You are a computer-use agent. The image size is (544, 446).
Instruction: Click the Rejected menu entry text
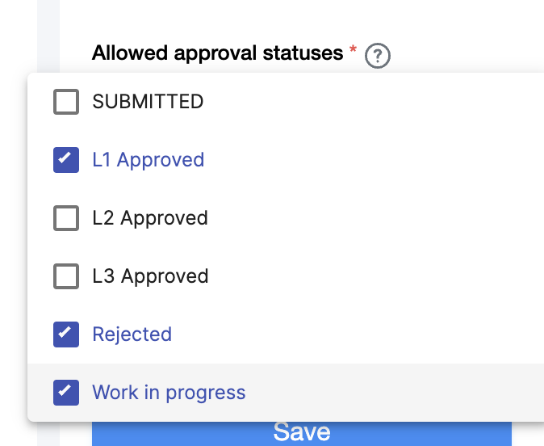coord(132,334)
